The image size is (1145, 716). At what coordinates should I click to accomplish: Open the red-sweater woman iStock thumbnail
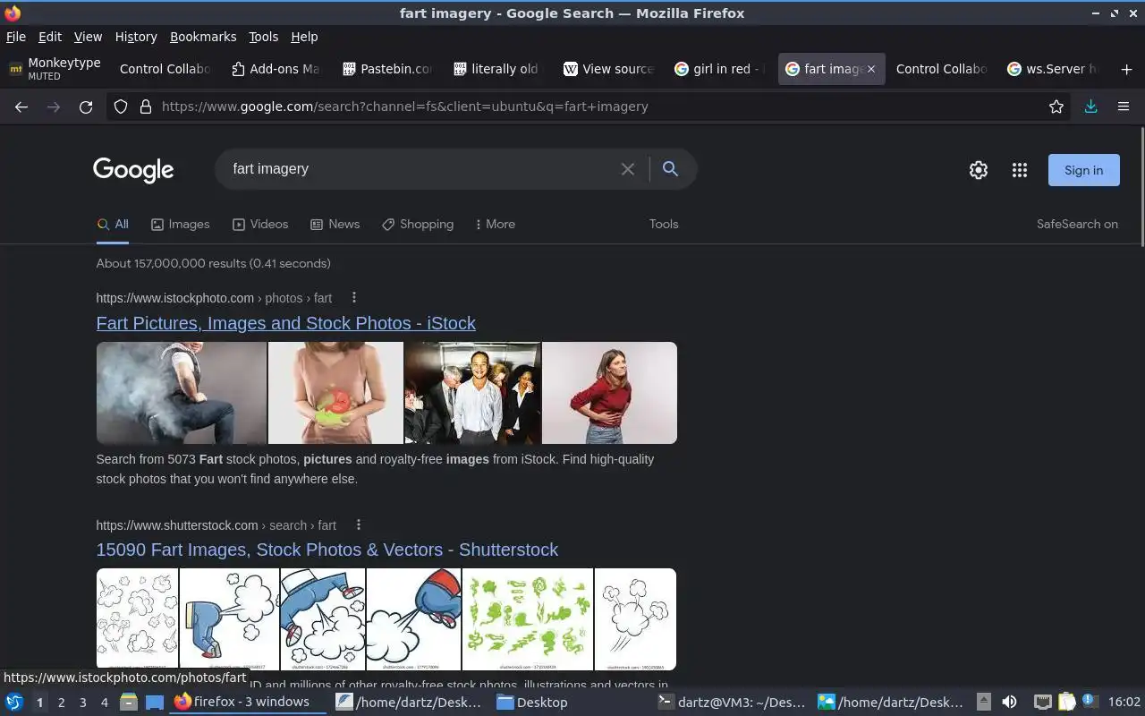(x=609, y=393)
